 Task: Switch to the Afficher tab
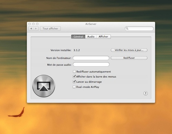tap(104, 37)
